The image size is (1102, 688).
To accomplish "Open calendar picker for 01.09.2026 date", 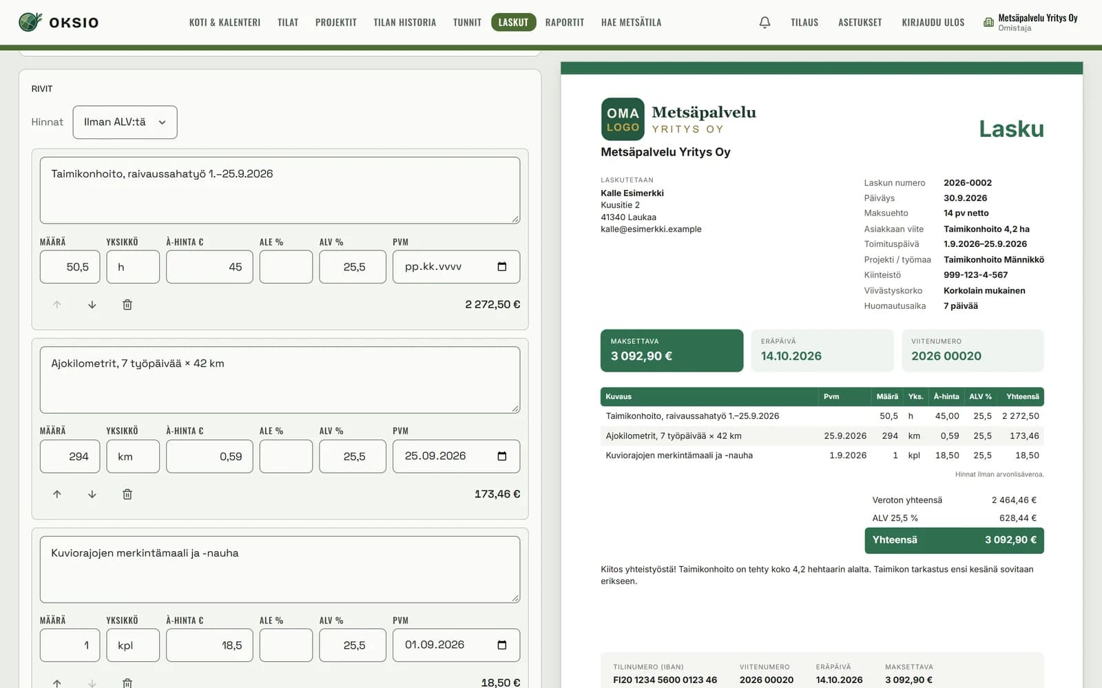I will tap(502, 645).
